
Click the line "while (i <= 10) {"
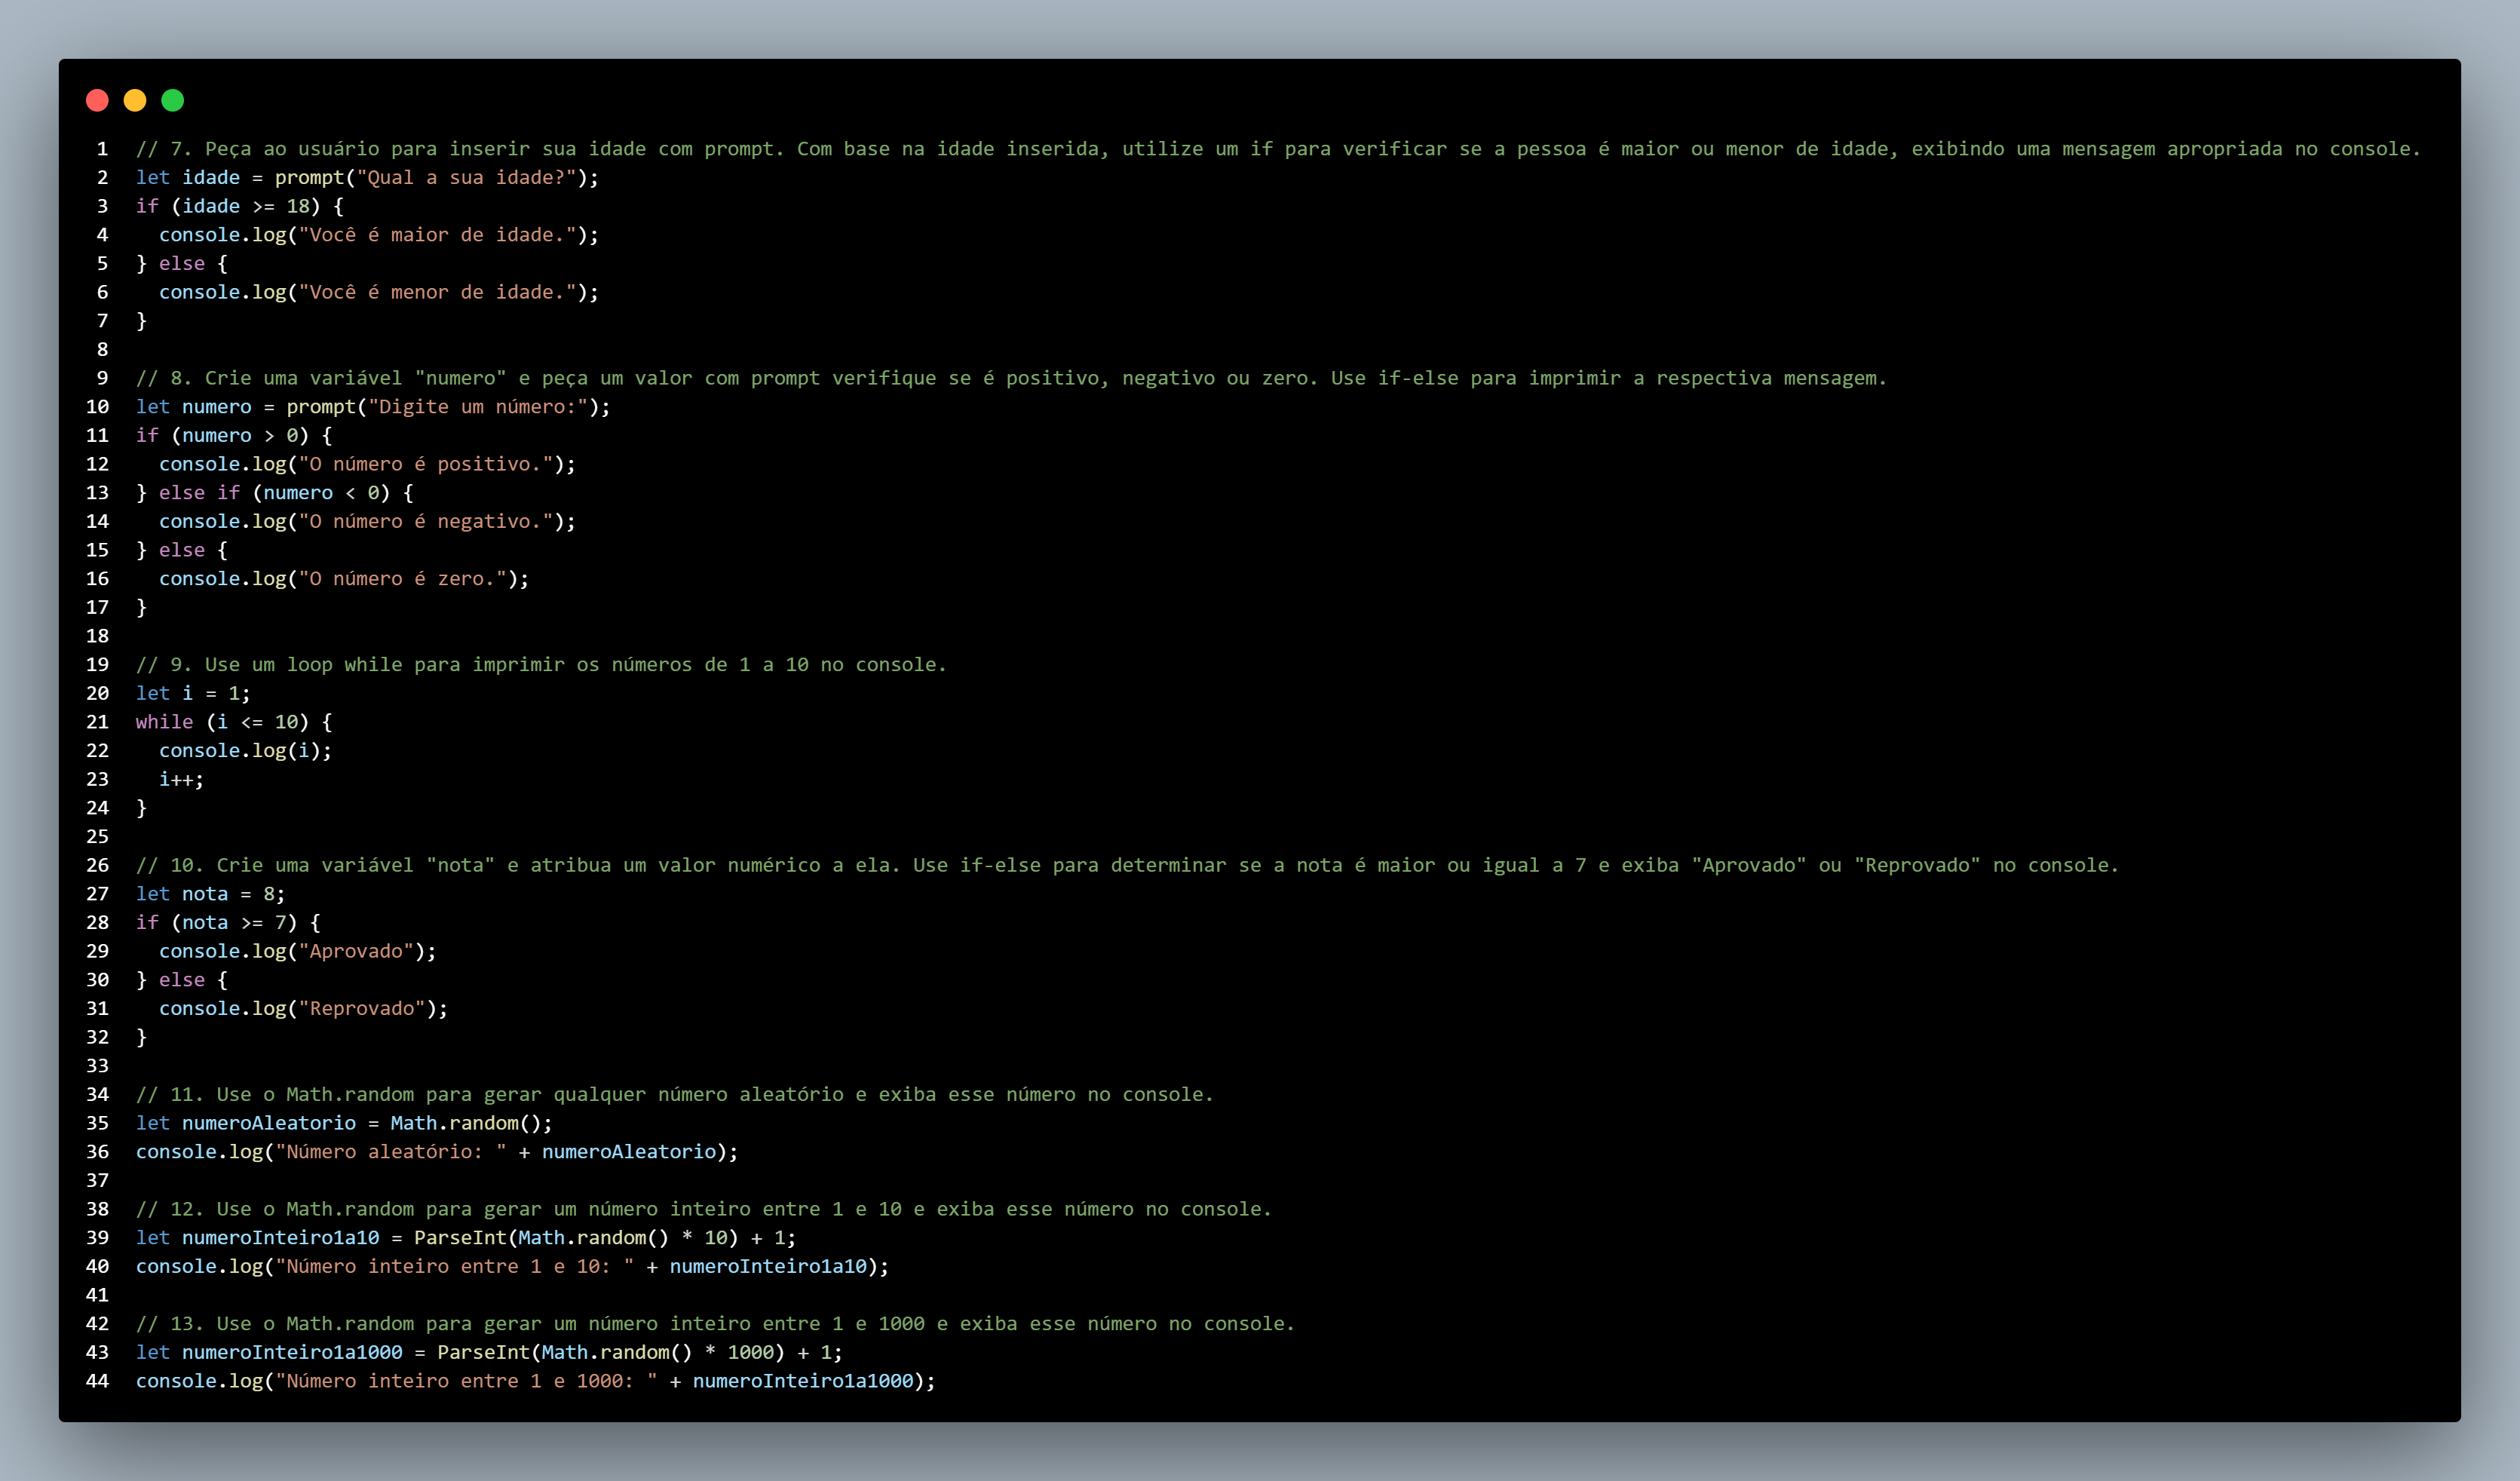click(x=234, y=722)
